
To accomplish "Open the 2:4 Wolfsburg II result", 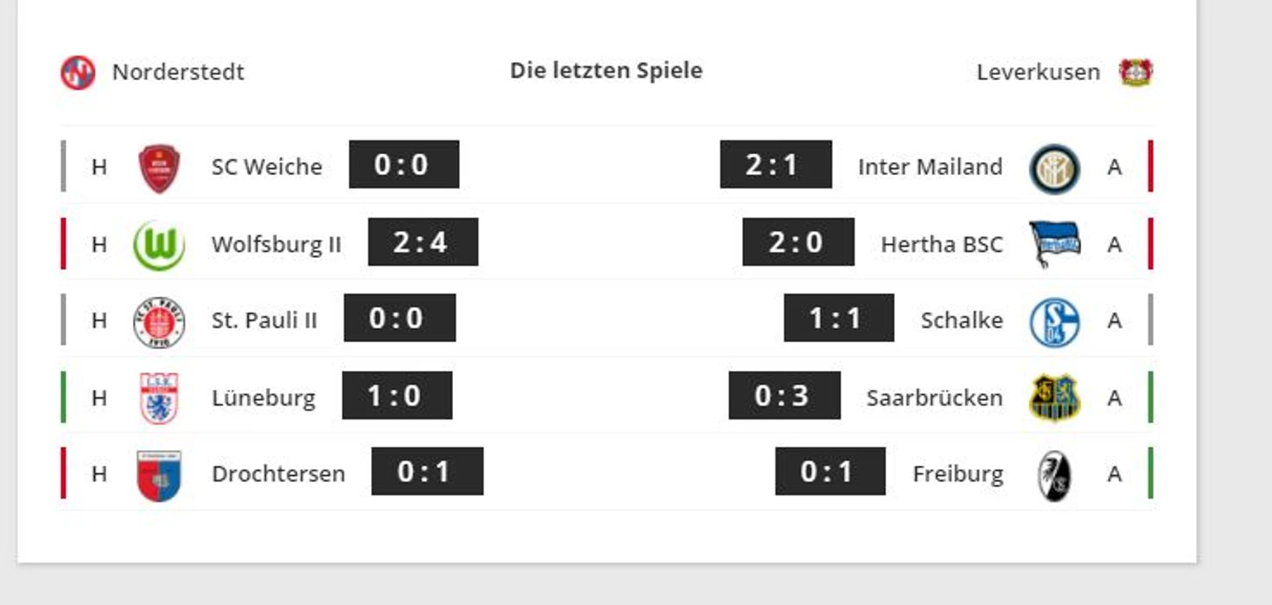I will 423,242.
